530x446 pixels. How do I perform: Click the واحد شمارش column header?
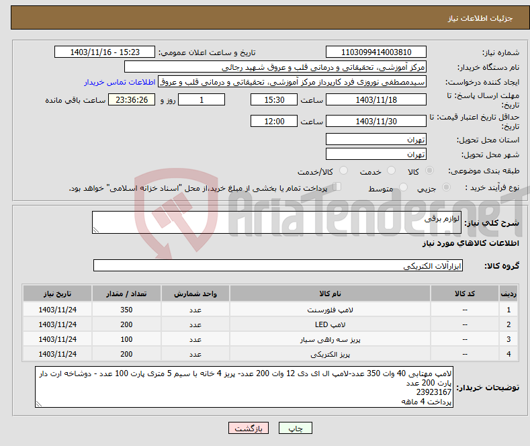[195, 294]
